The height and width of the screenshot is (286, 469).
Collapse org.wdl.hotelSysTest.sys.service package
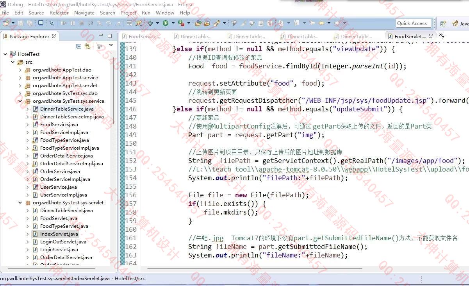coord(20,101)
